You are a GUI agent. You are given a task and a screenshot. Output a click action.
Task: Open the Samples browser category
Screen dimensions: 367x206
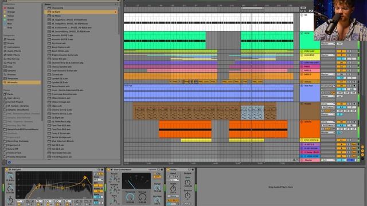[x=11, y=70]
